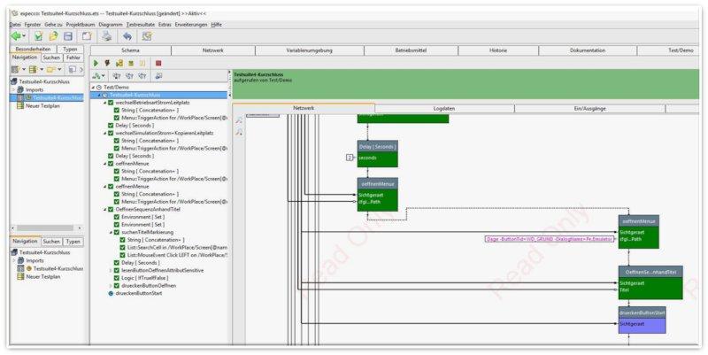Viewport: 708px width, 355px height.
Task: Switch to the Schema tab
Action: click(x=130, y=50)
